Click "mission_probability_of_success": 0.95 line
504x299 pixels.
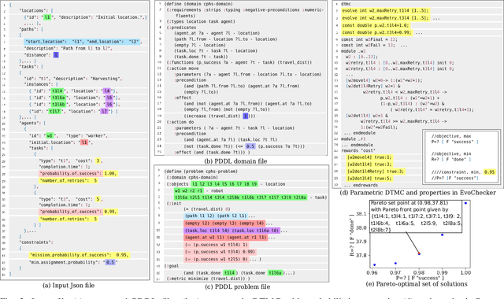(79, 255)
